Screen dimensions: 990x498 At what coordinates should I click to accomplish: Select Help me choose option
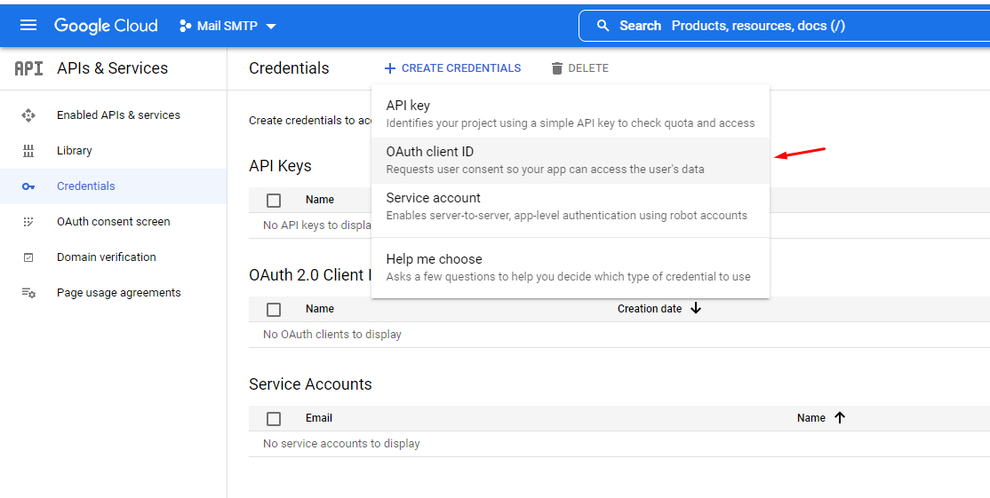[571, 267]
